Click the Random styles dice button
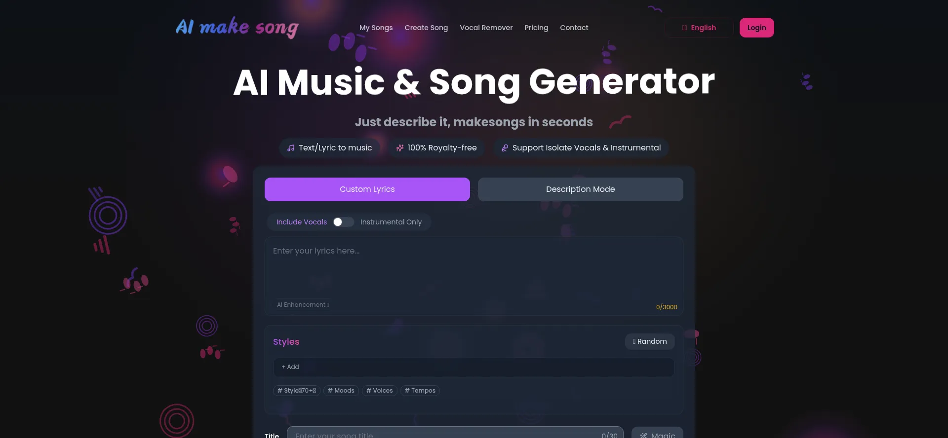Viewport: 948px width, 438px height. pos(650,341)
